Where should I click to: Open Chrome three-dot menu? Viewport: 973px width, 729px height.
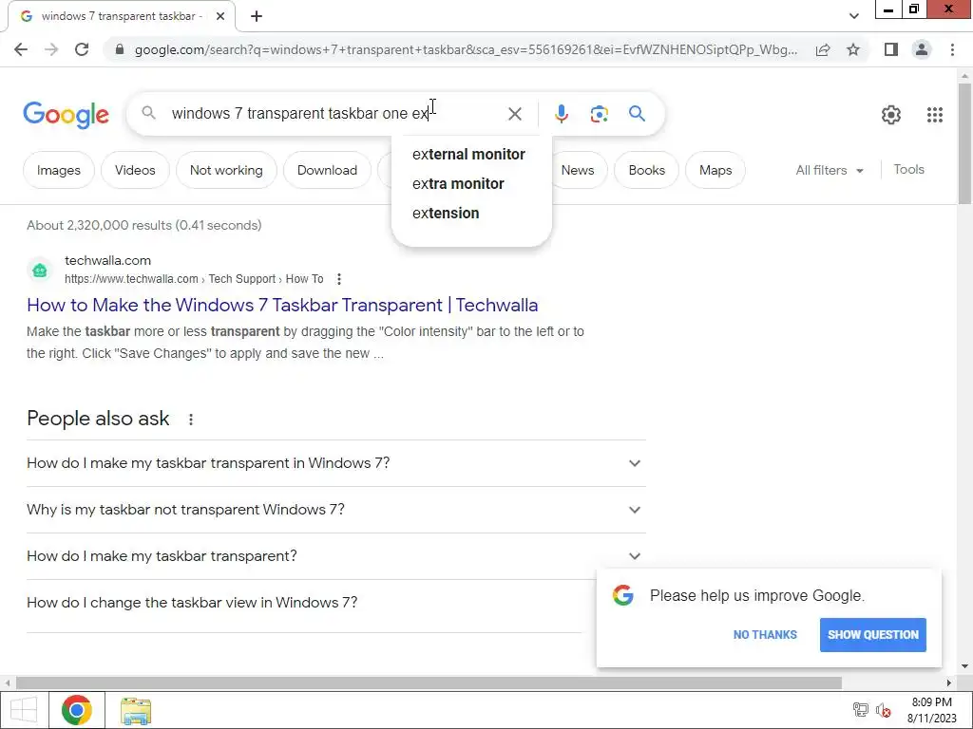click(952, 49)
